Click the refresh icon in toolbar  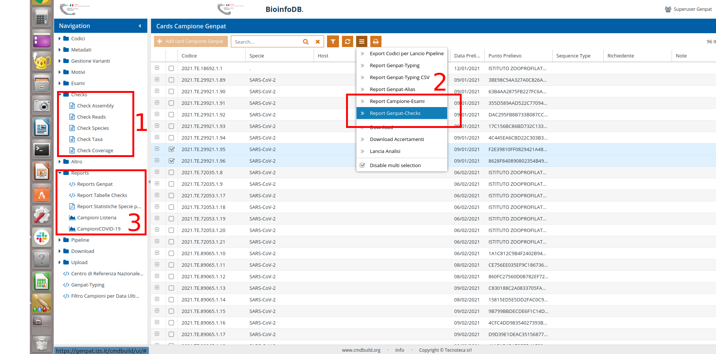pos(347,41)
